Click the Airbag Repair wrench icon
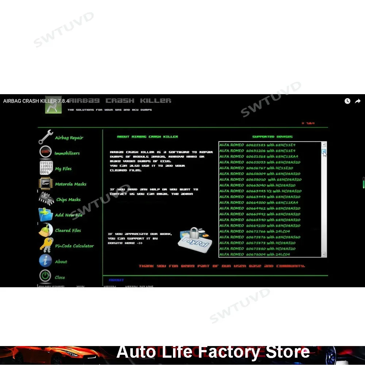The width and height of the screenshot is (365, 365). (x=46, y=137)
